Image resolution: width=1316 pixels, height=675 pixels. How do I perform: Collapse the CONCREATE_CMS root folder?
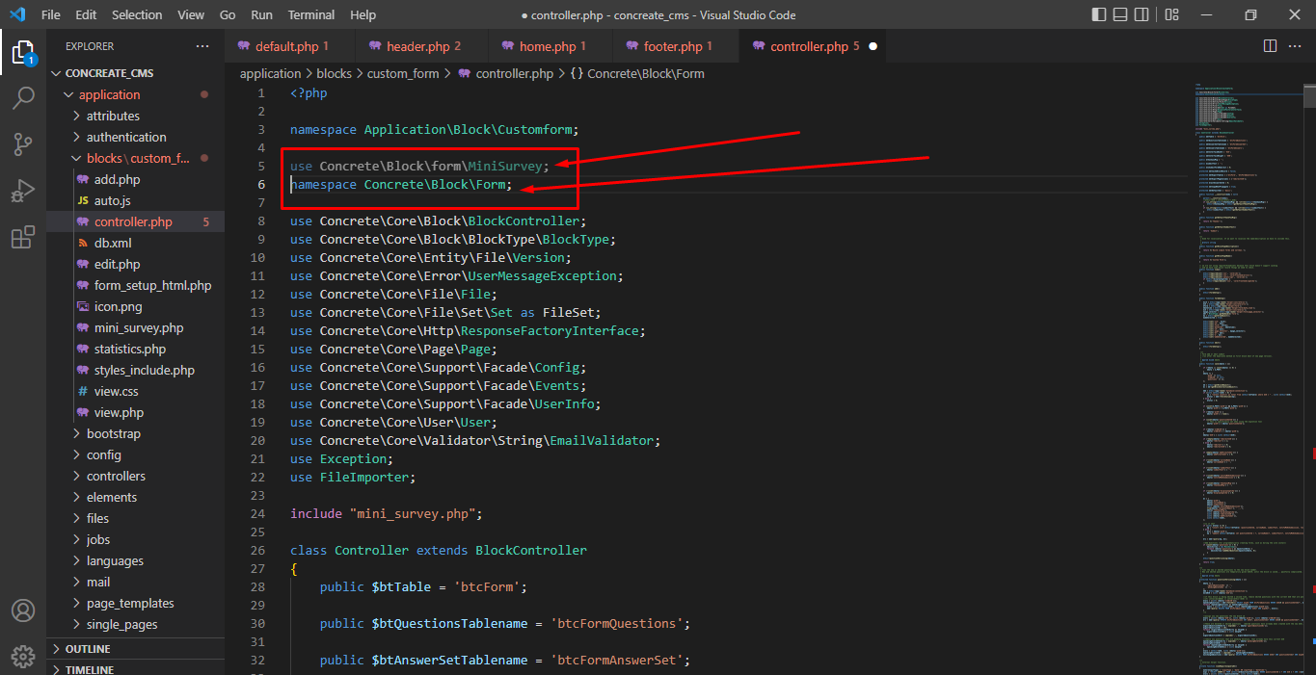pos(136,73)
